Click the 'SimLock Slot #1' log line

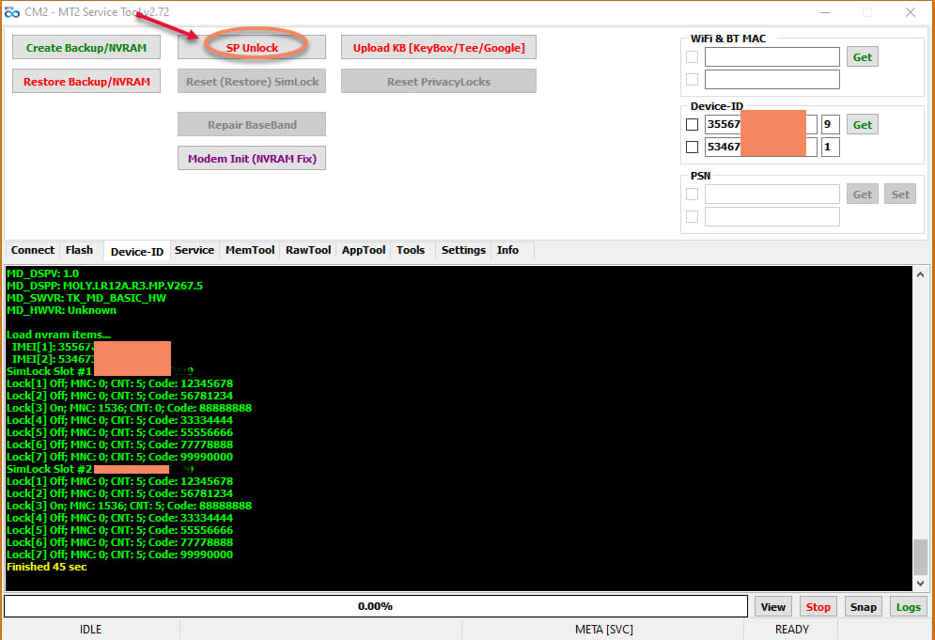pyautogui.click(x=100, y=371)
